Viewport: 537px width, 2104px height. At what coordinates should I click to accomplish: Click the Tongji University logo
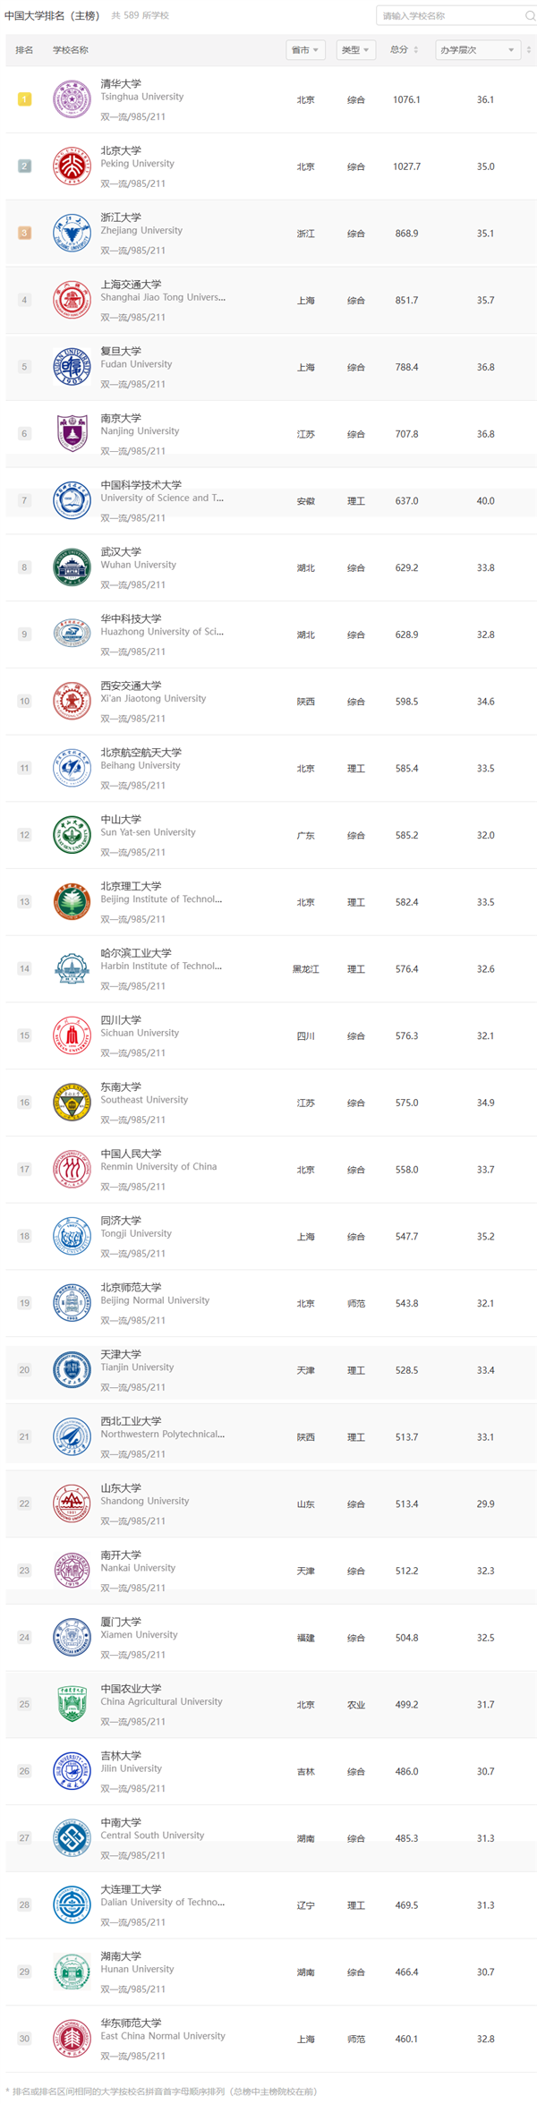72,1236
